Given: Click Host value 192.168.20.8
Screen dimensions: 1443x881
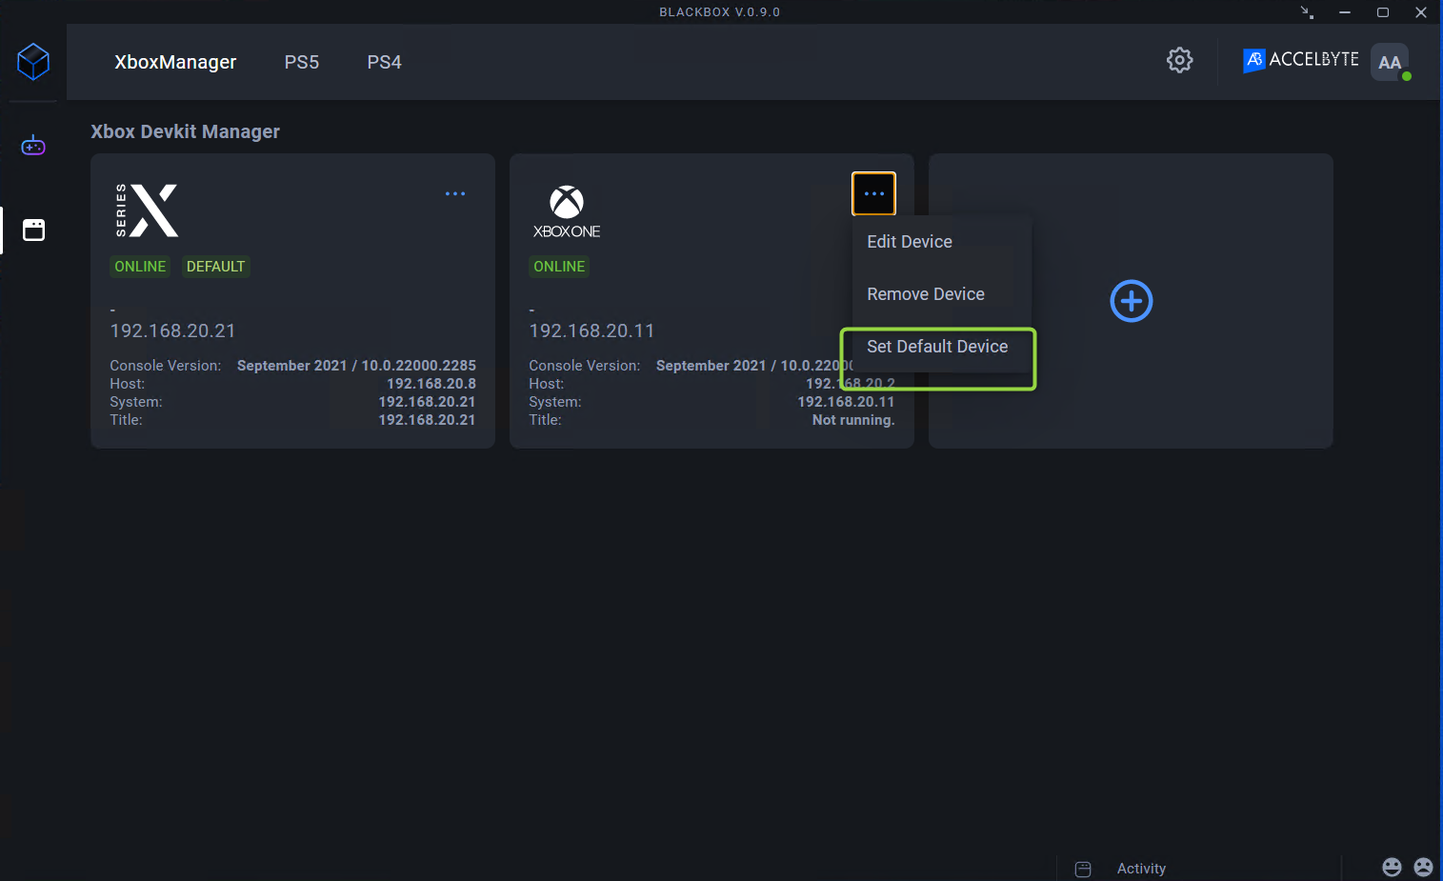Looking at the screenshot, I should [431, 384].
